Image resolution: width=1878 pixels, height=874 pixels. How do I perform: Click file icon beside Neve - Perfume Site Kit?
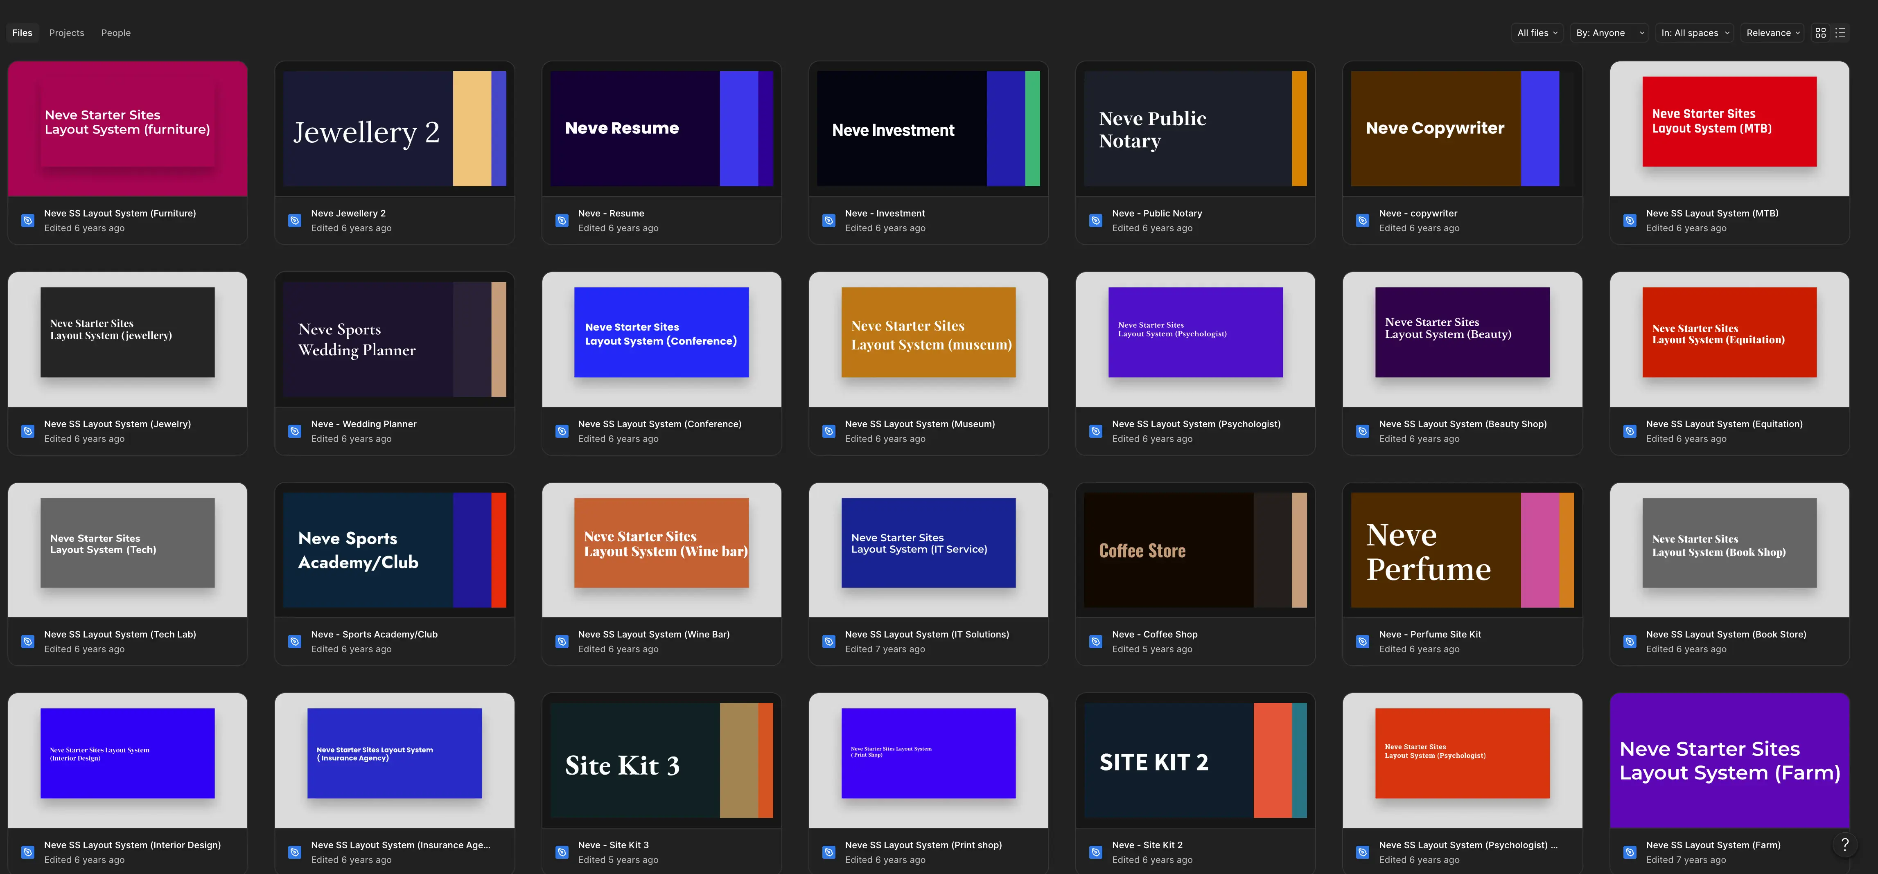[1362, 642]
